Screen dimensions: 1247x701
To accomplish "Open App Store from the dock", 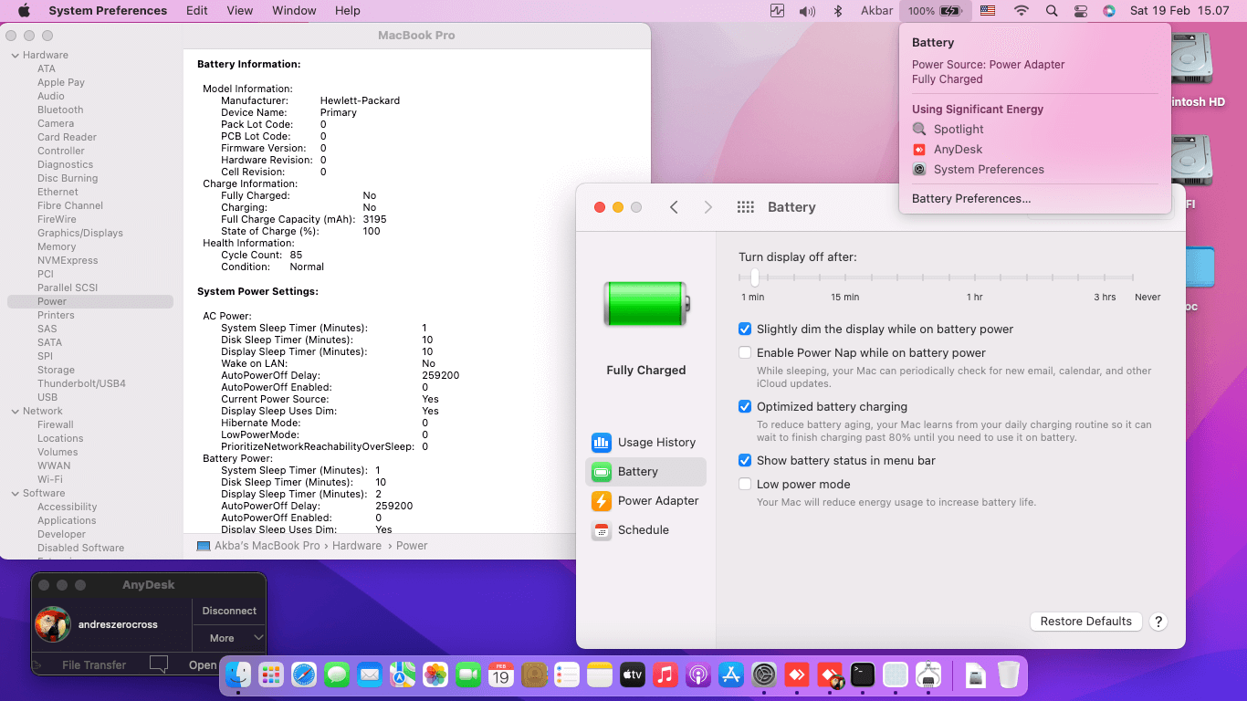I will (731, 675).
